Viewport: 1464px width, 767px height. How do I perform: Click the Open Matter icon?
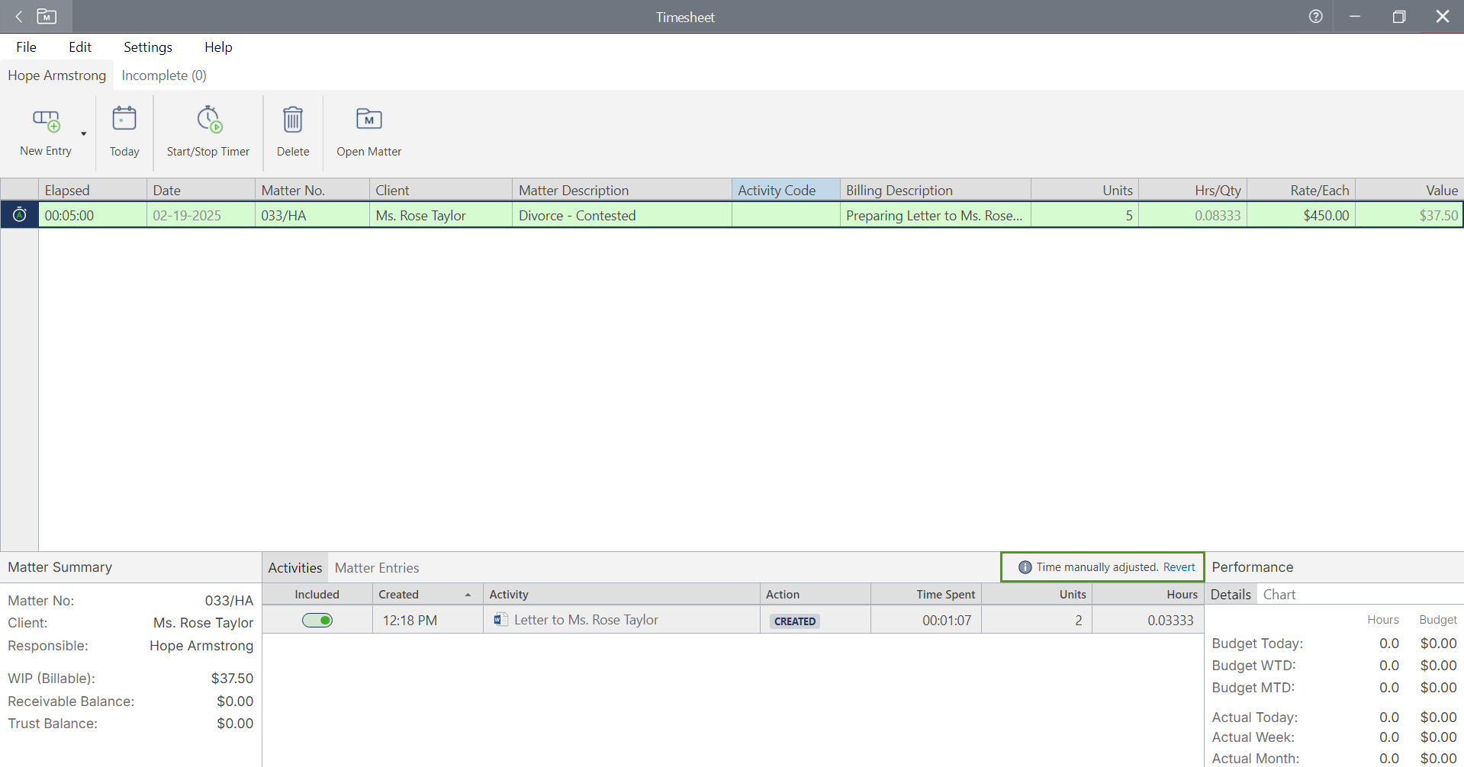[368, 120]
